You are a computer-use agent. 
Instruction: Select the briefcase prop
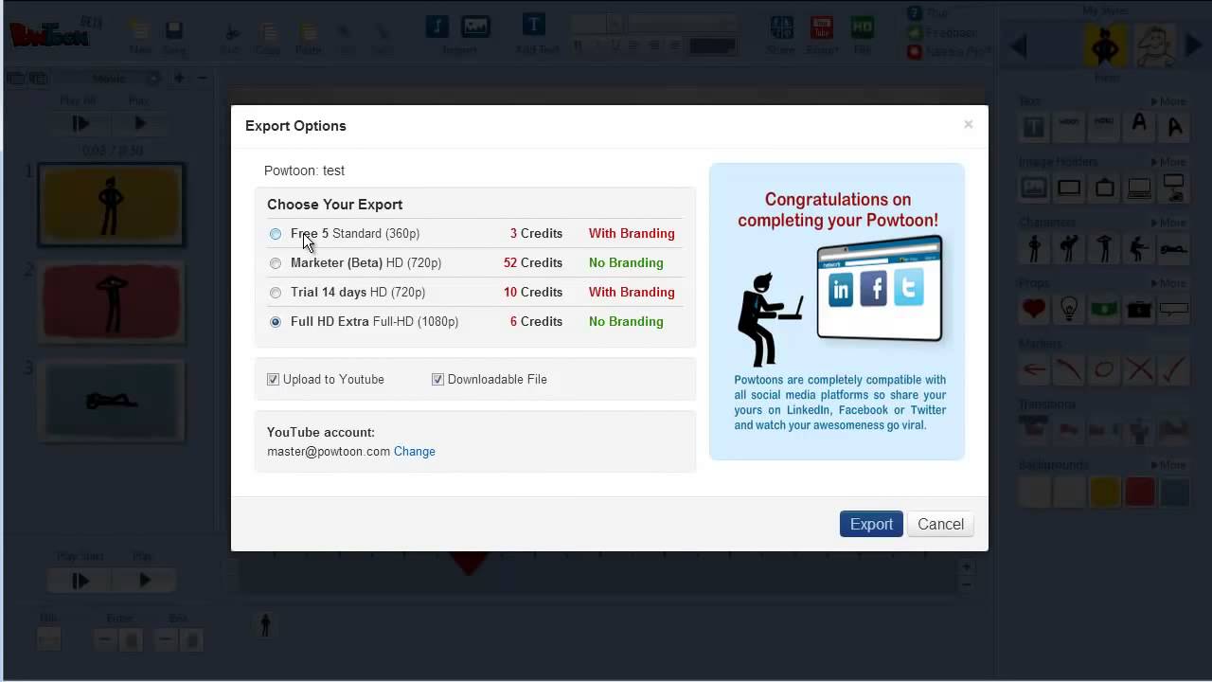click(1139, 309)
